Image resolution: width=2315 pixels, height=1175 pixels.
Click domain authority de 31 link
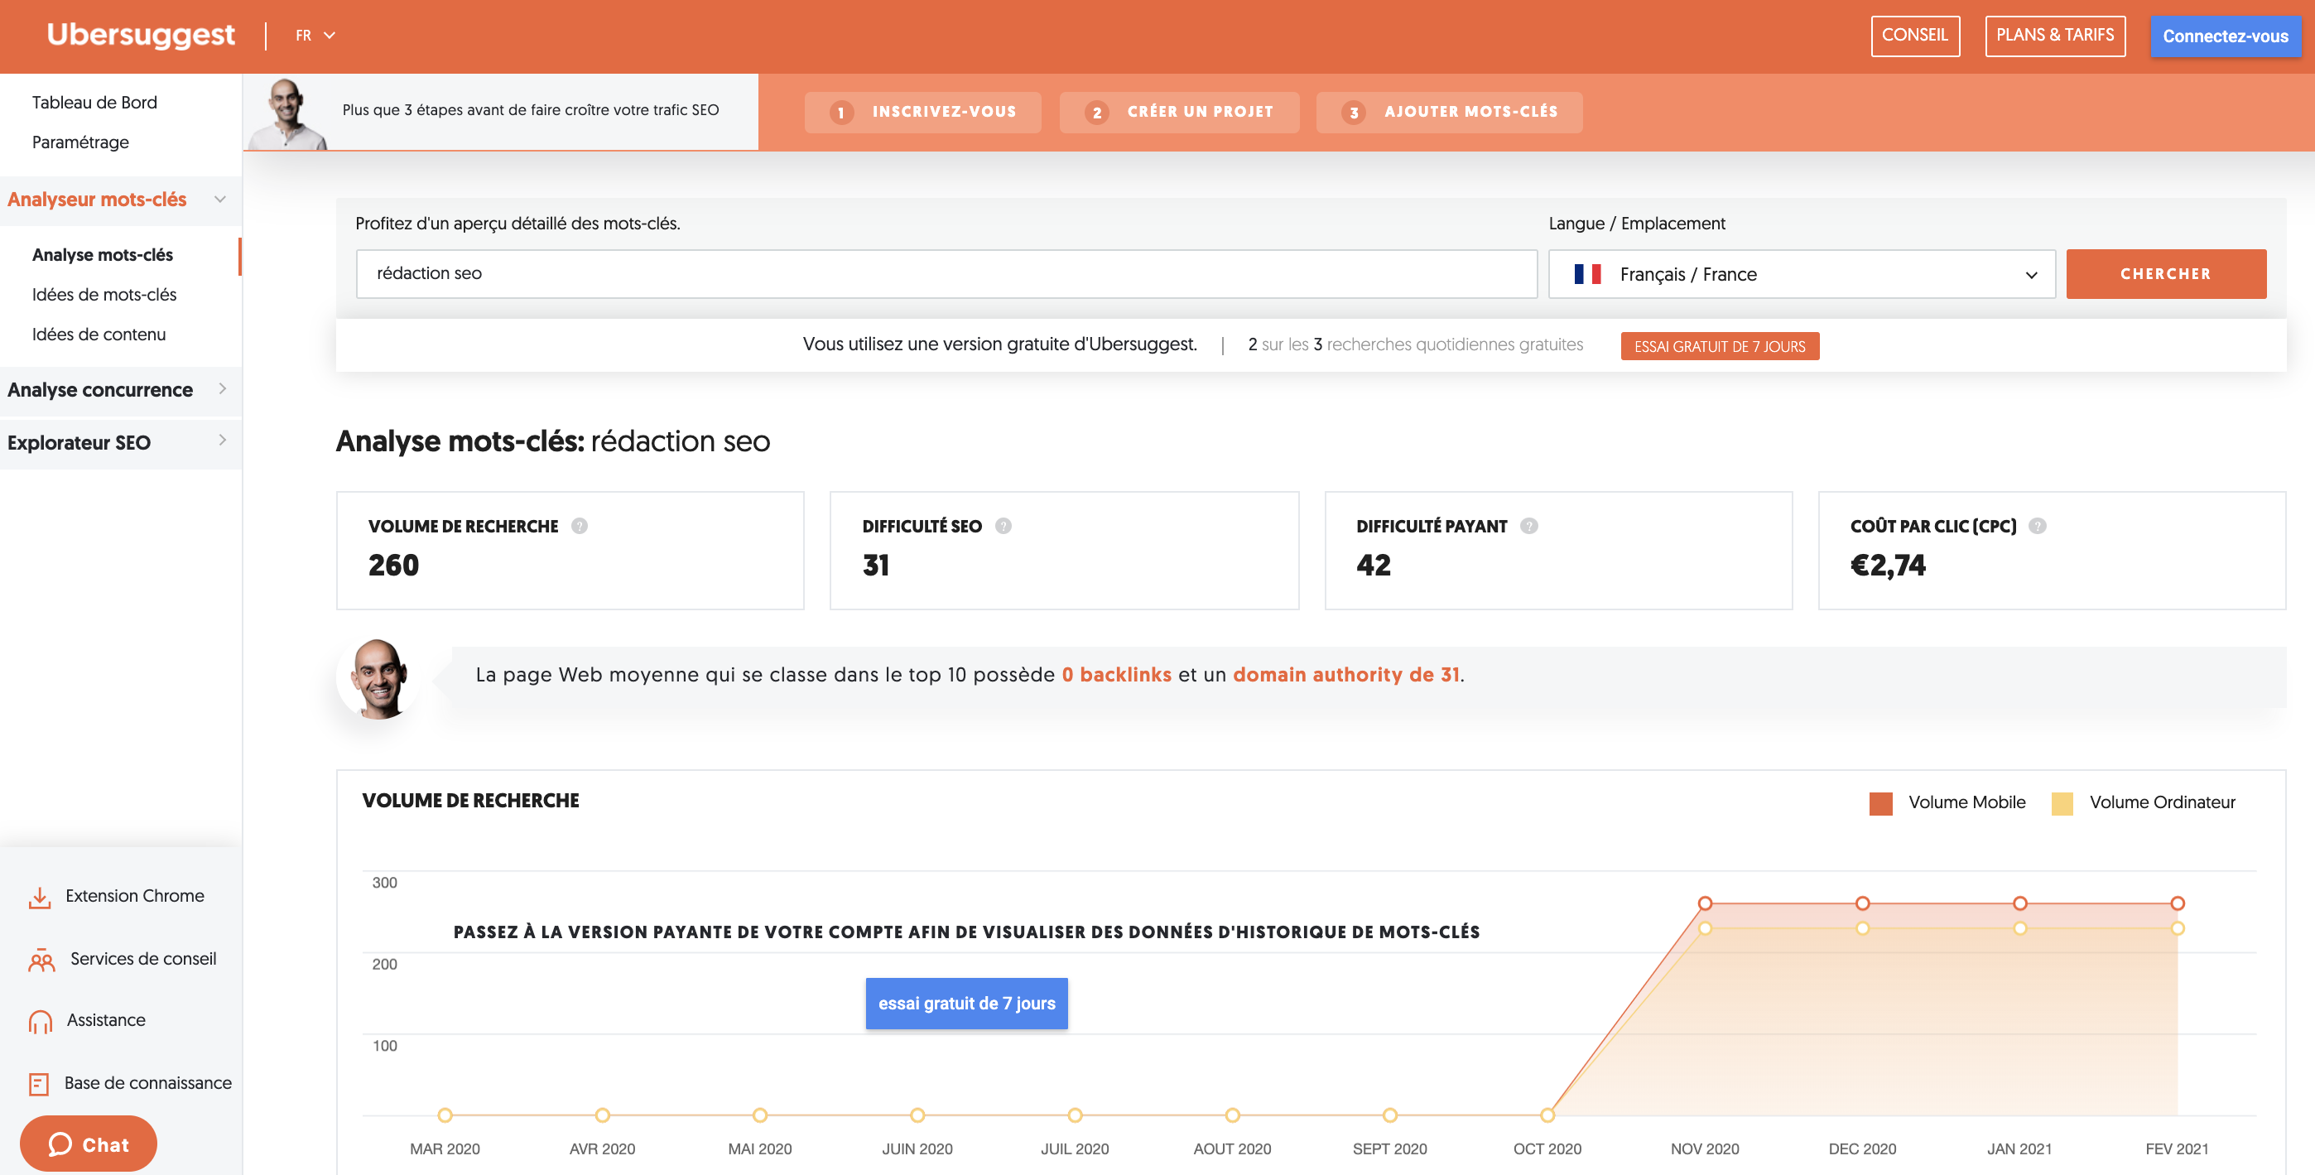point(1346,674)
